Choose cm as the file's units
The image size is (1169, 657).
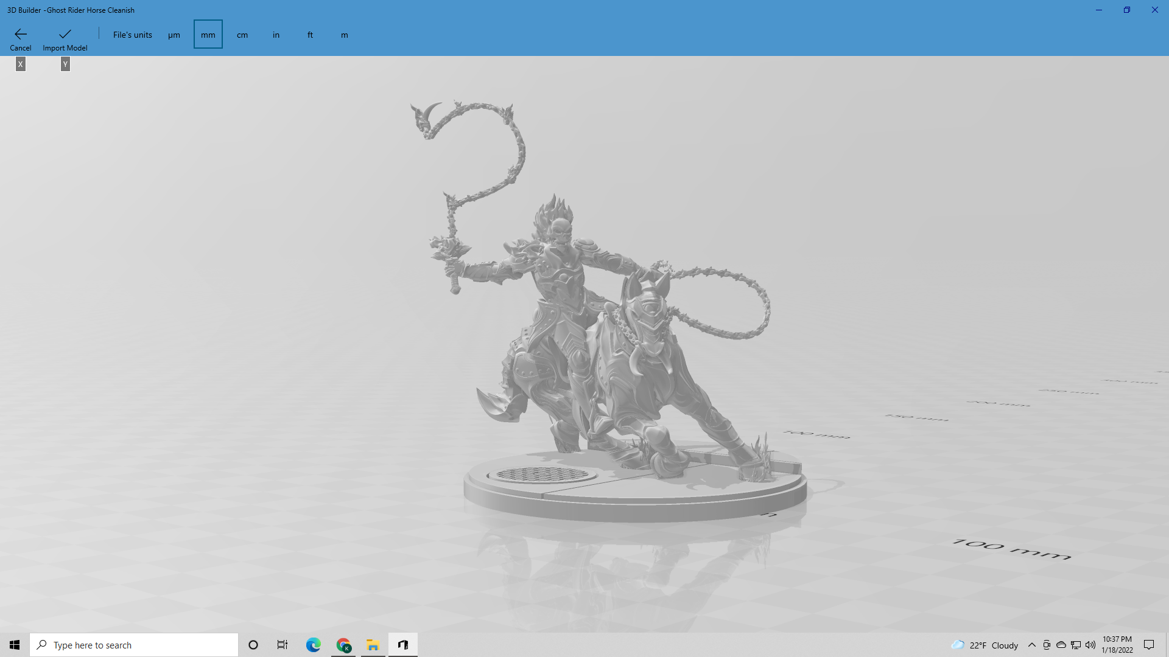tap(242, 35)
